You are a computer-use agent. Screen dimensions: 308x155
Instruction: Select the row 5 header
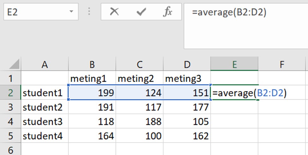pyautogui.click(x=10, y=136)
